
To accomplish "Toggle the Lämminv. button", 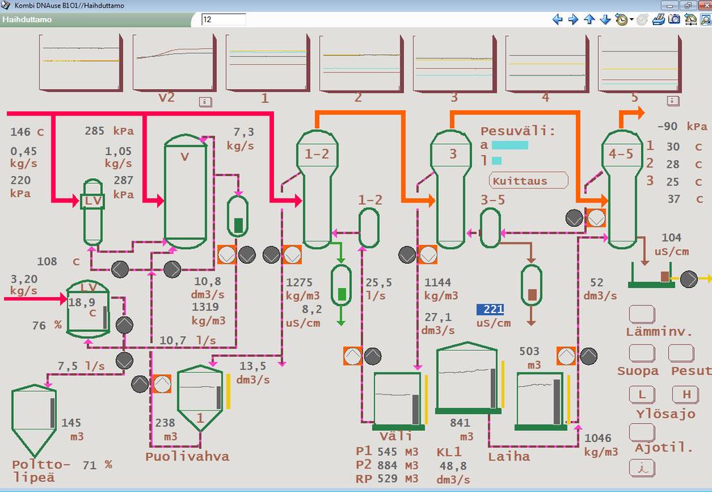I will (642, 314).
